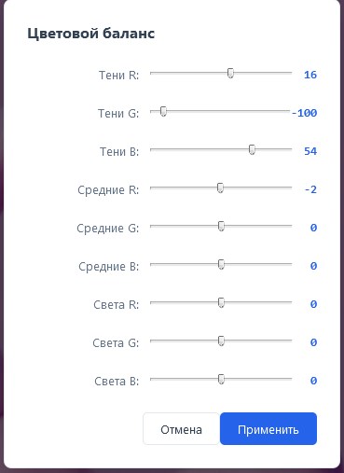This screenshot has height=473, width=344.
Task: Click the Средние B slider handle
Action: [x=221, y=264]
